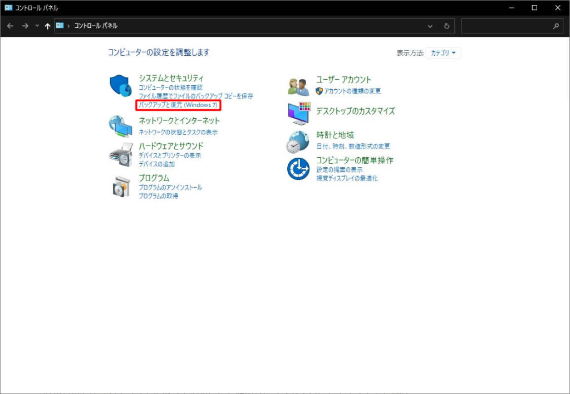Open the システムとセキュリティ shield icon

point(121,86)
